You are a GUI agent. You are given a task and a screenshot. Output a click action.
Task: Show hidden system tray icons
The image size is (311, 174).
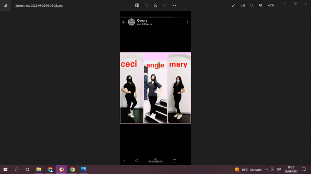pyautogui.click(x=266, y=169)
